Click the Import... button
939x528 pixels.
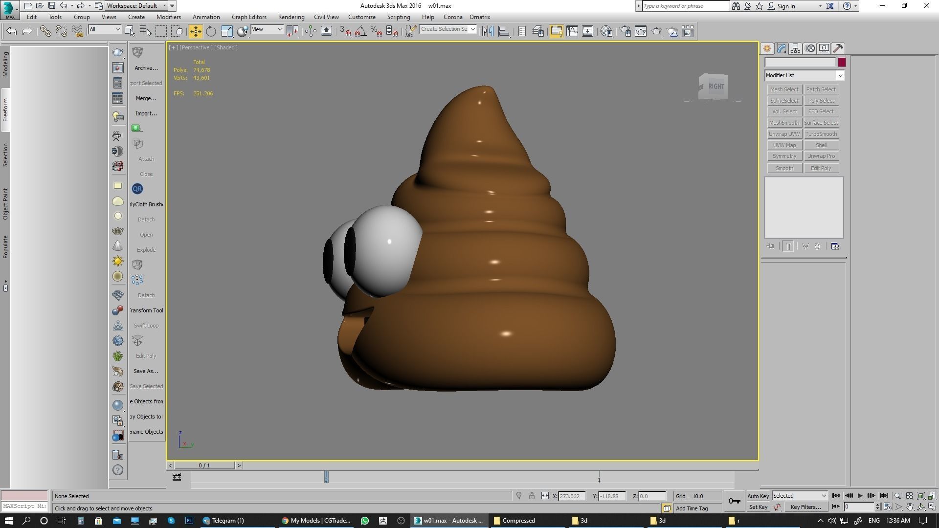[x=146, y=113]
